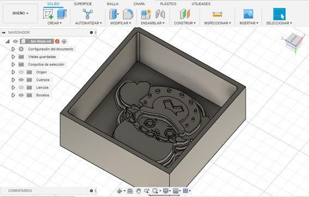Viewport: 309px width, 197px height.
Task: Expand the Bocetos folder
Action: (x=13, y=95)
